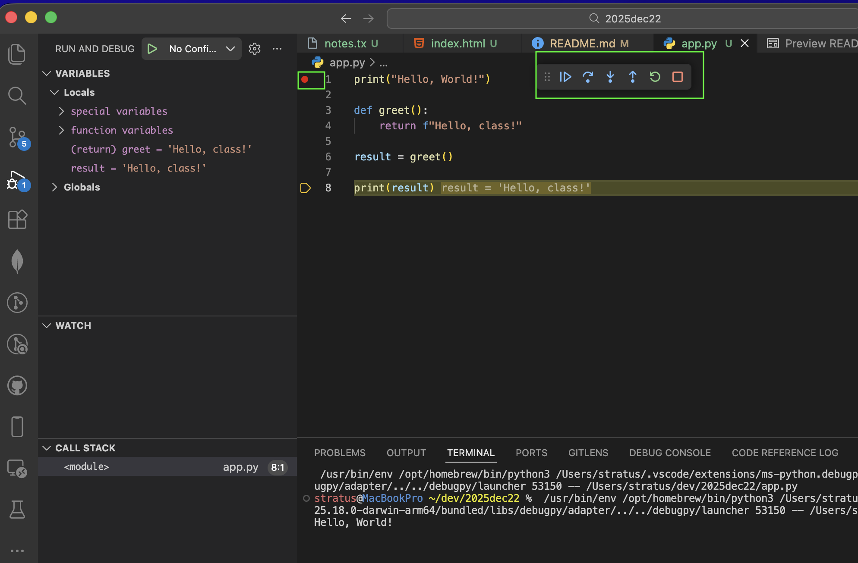Open the Explorer view in activity bar
The image size is (858, 563).
click(17, 54)
